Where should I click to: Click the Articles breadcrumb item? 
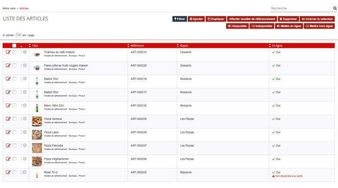(24, 8)
